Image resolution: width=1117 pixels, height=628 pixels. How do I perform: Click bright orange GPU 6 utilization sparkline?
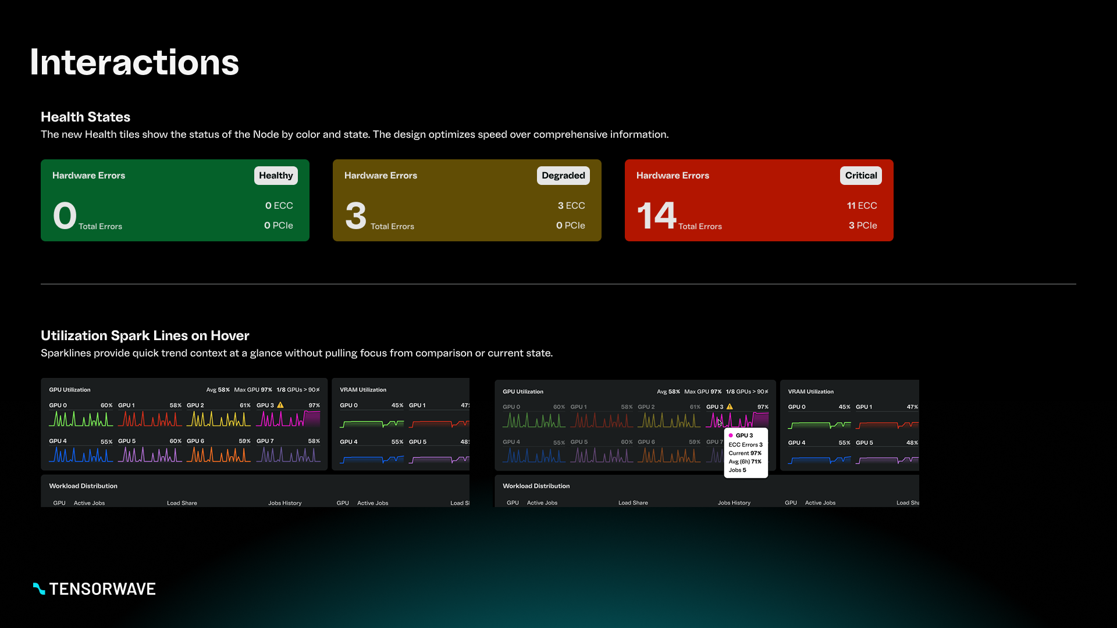coord(218,455)
